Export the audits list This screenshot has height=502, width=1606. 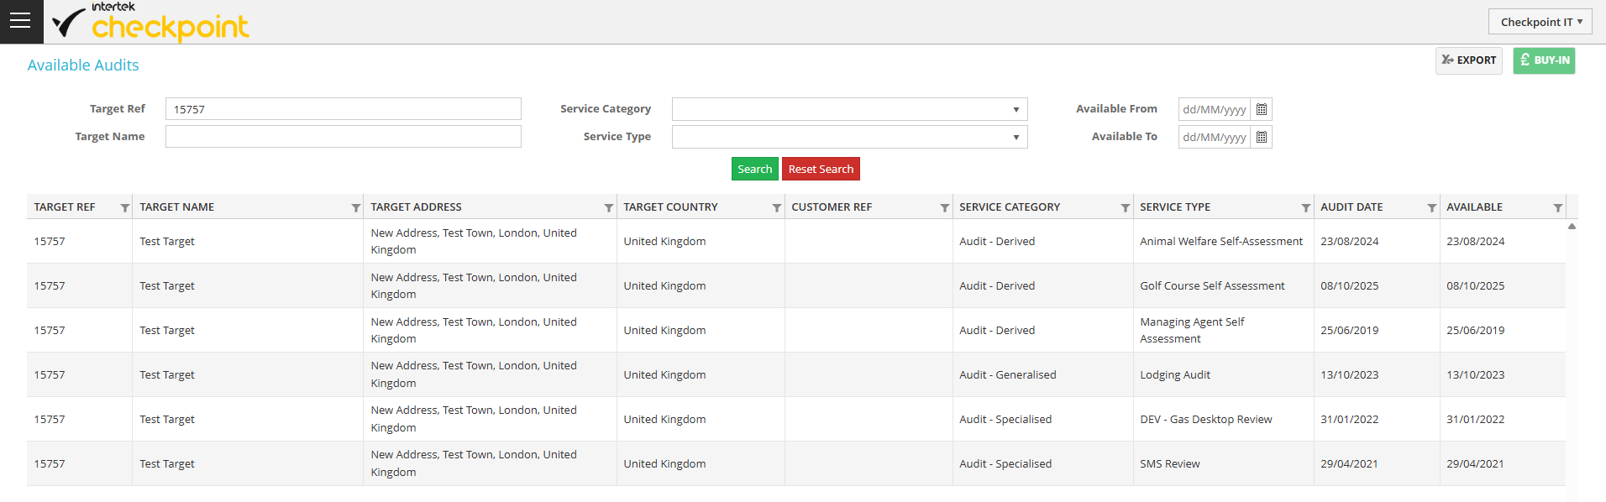[1468, 60]
